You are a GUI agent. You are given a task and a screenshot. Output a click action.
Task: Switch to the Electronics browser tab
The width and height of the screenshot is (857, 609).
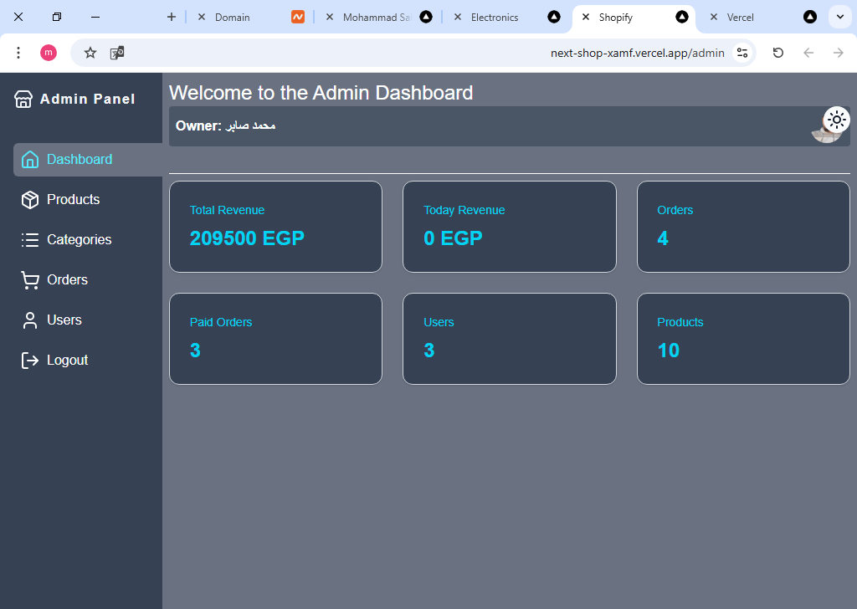coord(494,17)
